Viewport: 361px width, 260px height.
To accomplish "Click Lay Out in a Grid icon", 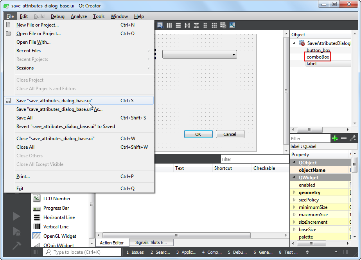I will click(214, 25).
